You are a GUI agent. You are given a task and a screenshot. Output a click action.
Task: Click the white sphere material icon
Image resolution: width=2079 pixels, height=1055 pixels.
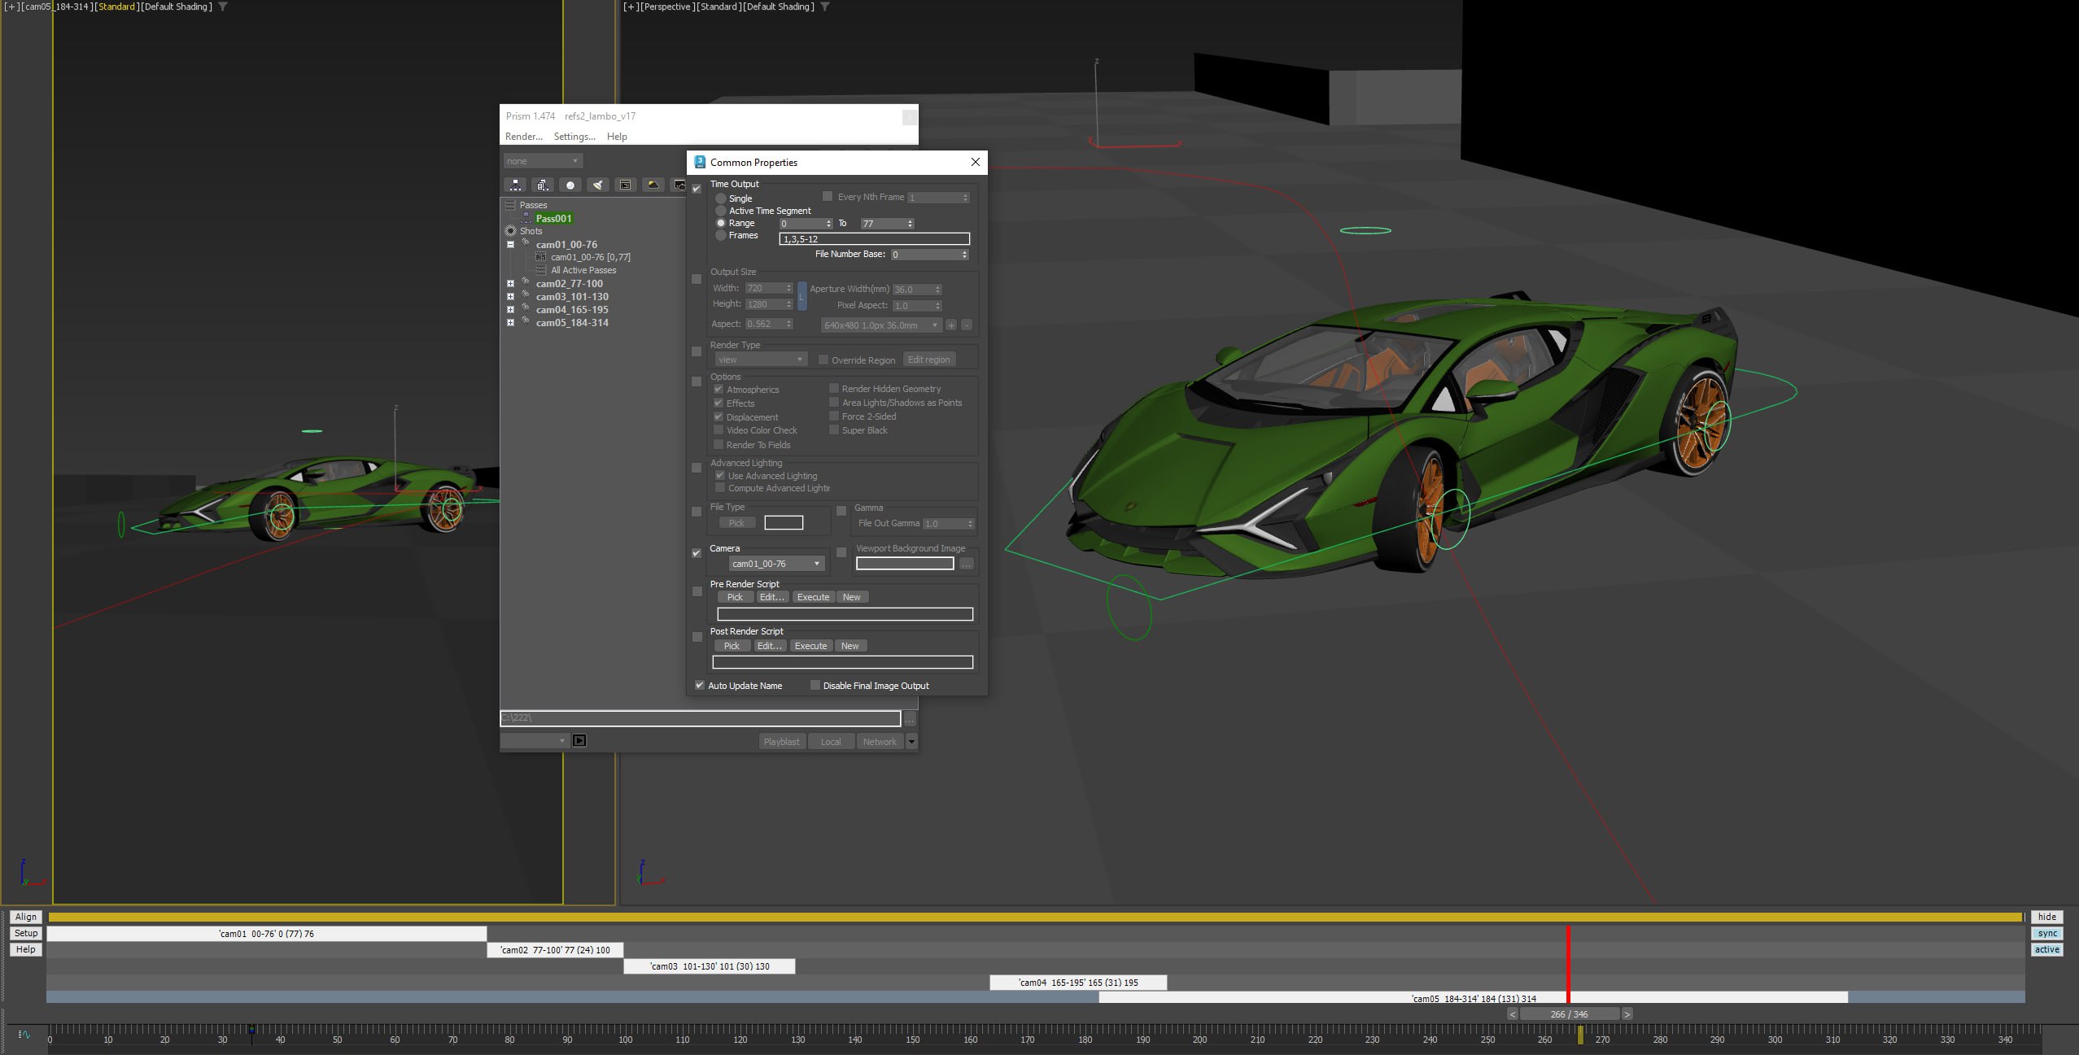pyautogui.click(x=570, y=185)
